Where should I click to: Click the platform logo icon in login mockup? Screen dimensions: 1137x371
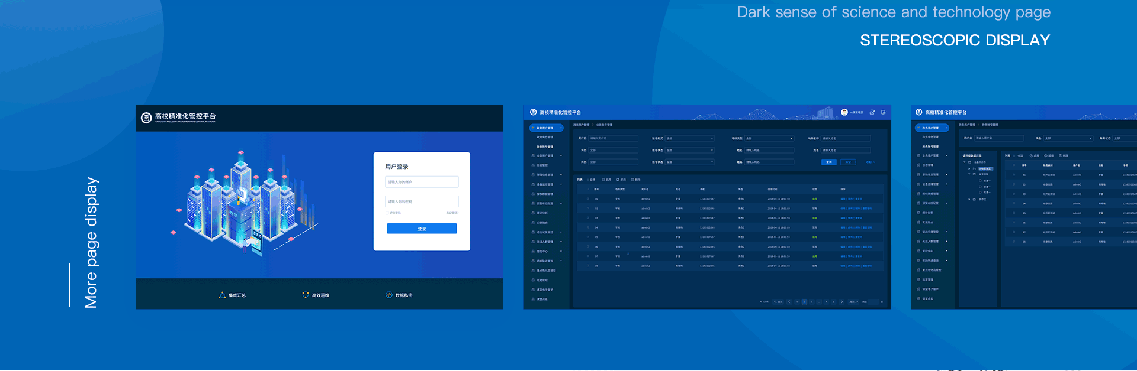(x=146, y=118)
